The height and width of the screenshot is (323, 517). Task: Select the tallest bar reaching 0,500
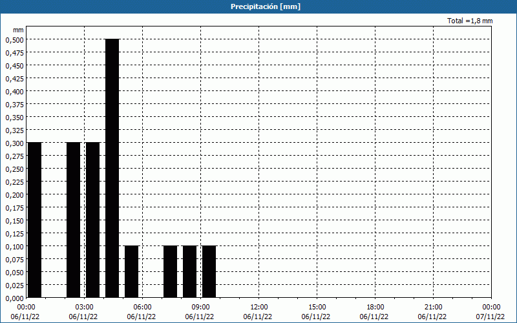pos(112,169)
